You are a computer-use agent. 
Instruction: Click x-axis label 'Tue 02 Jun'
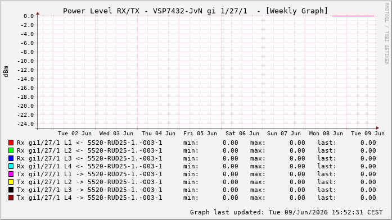[75, 134]
